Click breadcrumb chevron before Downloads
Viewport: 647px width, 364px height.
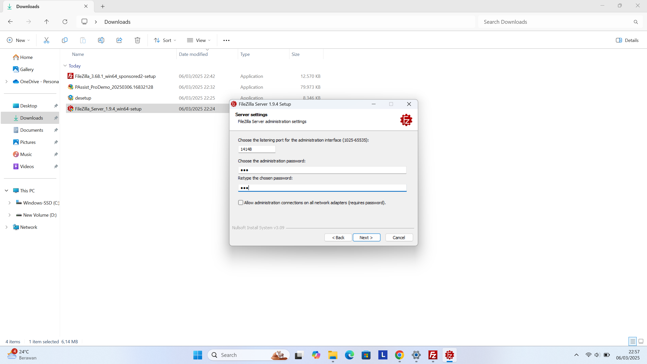(96, 22)
